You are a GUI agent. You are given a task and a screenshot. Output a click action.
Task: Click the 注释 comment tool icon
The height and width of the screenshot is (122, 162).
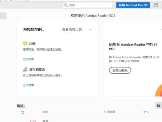coord(25,43)
